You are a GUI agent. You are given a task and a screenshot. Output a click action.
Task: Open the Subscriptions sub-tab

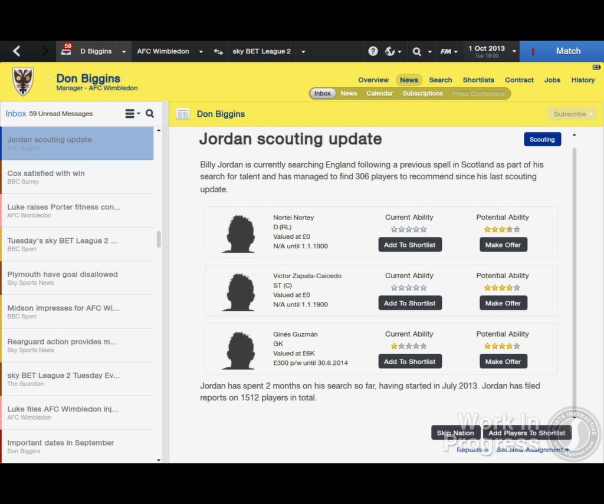[x=422, y=94]
